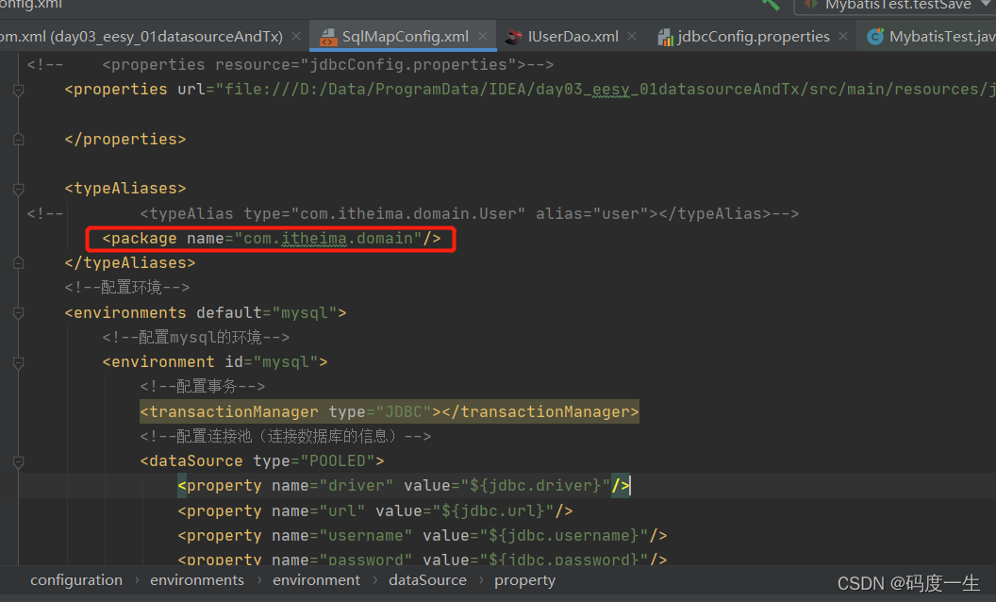Click the transactionManager type JDBC line

point(390,412)
